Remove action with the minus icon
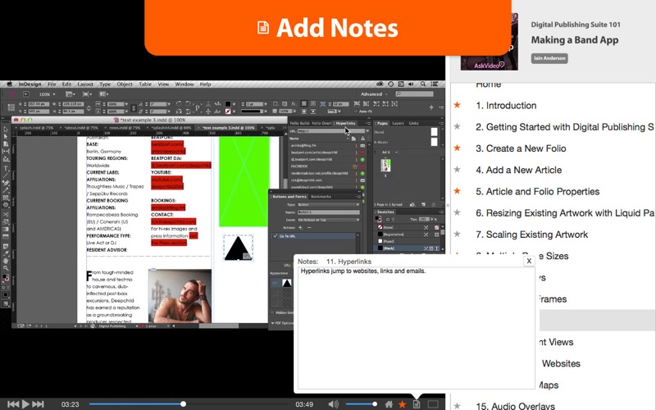The image size is (656, 410). (x=309, y=227)
